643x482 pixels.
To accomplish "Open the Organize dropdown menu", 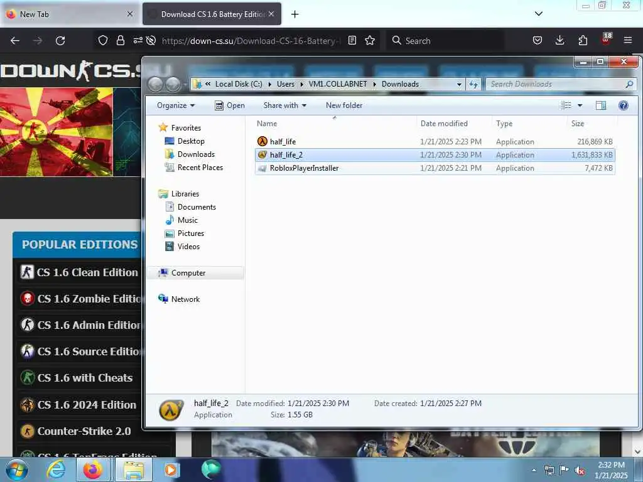I will coord(176,105).
